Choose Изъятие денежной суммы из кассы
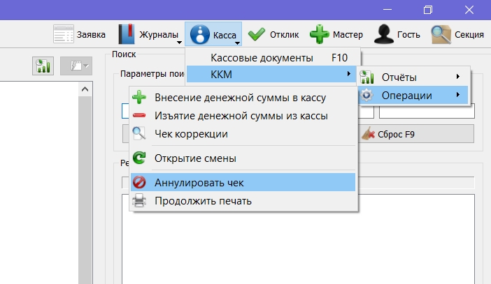Screen dimensions: 491x284 point(243,116)
